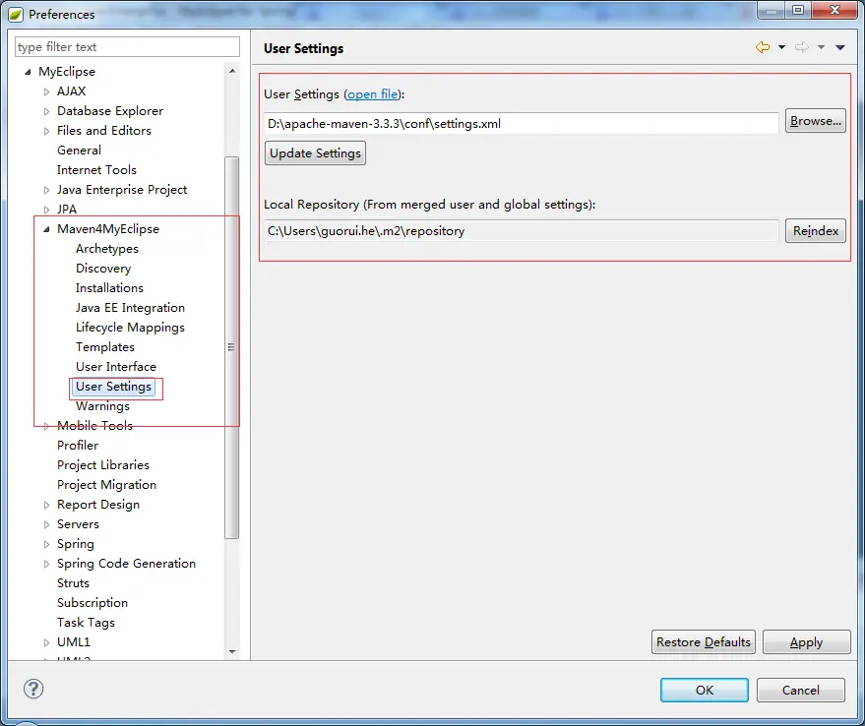Select Profiler in the tree
865x726 pixels.
78,446
